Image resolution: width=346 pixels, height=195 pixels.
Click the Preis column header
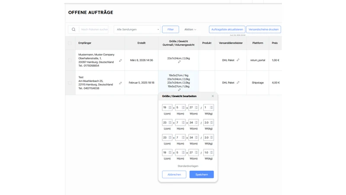pyautogui.click(x=275, y=43)
